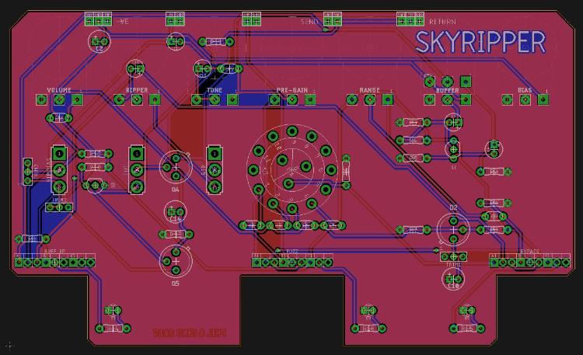The width and height of the screenshot is (583, 355).
Task: Click the origin crosshair marker at bottom-left
Action: (9, 345)
